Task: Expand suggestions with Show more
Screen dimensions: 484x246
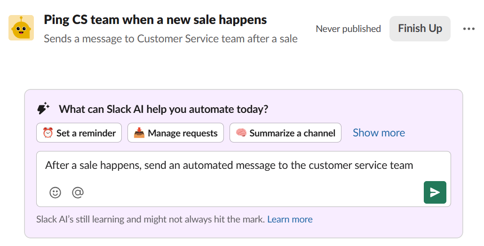Action: click(379, 133)
